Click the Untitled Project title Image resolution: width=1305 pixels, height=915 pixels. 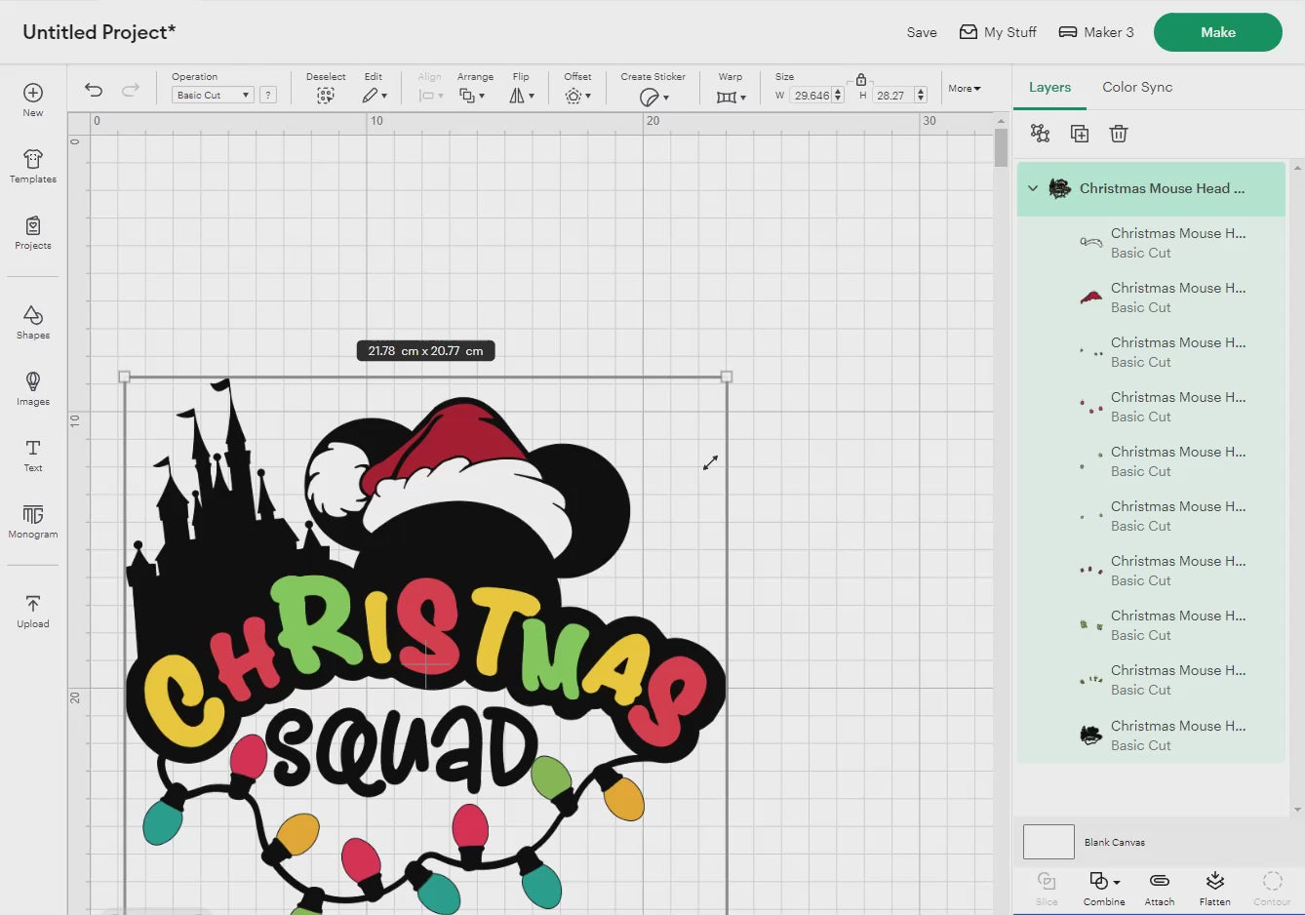point(99,32)
